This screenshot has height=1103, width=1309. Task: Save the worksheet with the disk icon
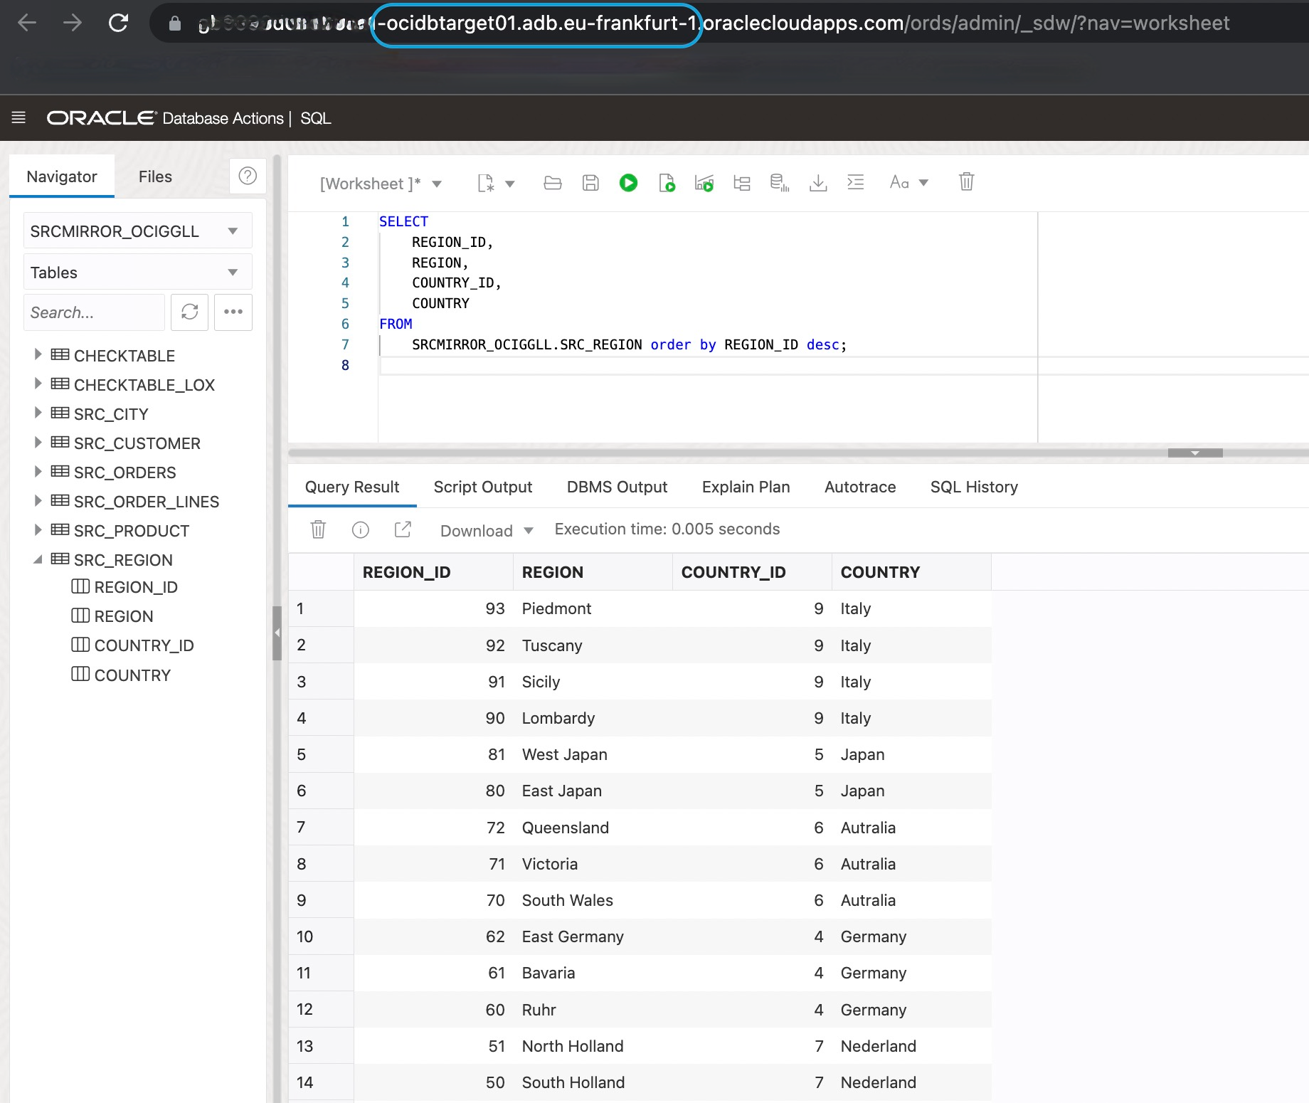590,183
